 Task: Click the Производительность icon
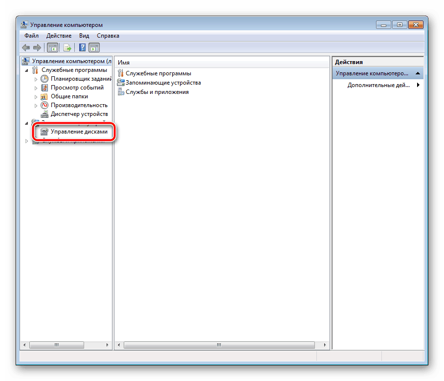(x=44, y=105)
